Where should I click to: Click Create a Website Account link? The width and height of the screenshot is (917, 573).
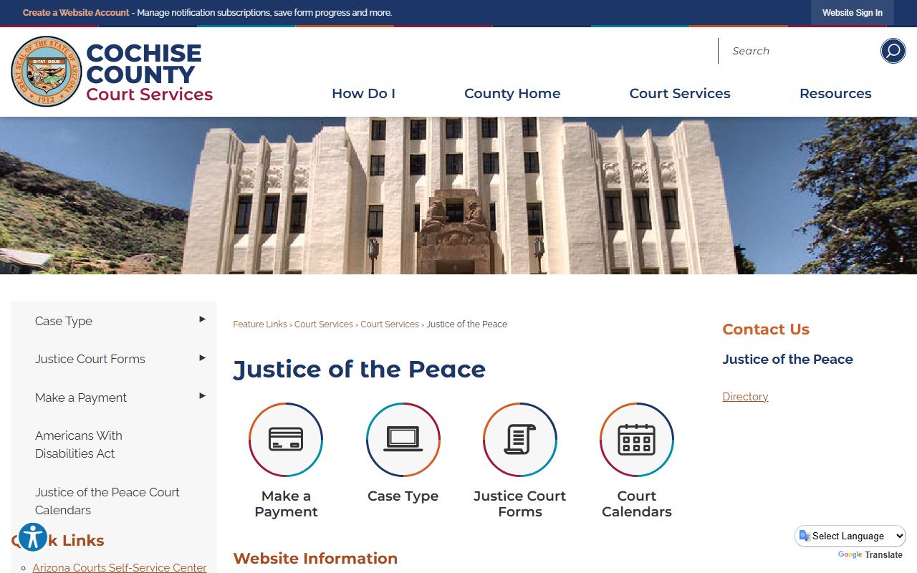[76, 13]
